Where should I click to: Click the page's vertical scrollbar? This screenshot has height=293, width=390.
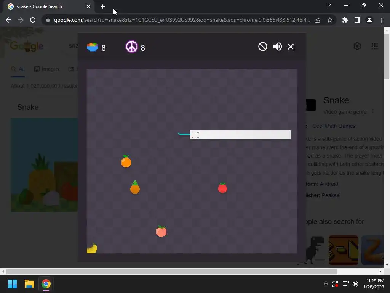pyautogui.click(x=387, y=56)
